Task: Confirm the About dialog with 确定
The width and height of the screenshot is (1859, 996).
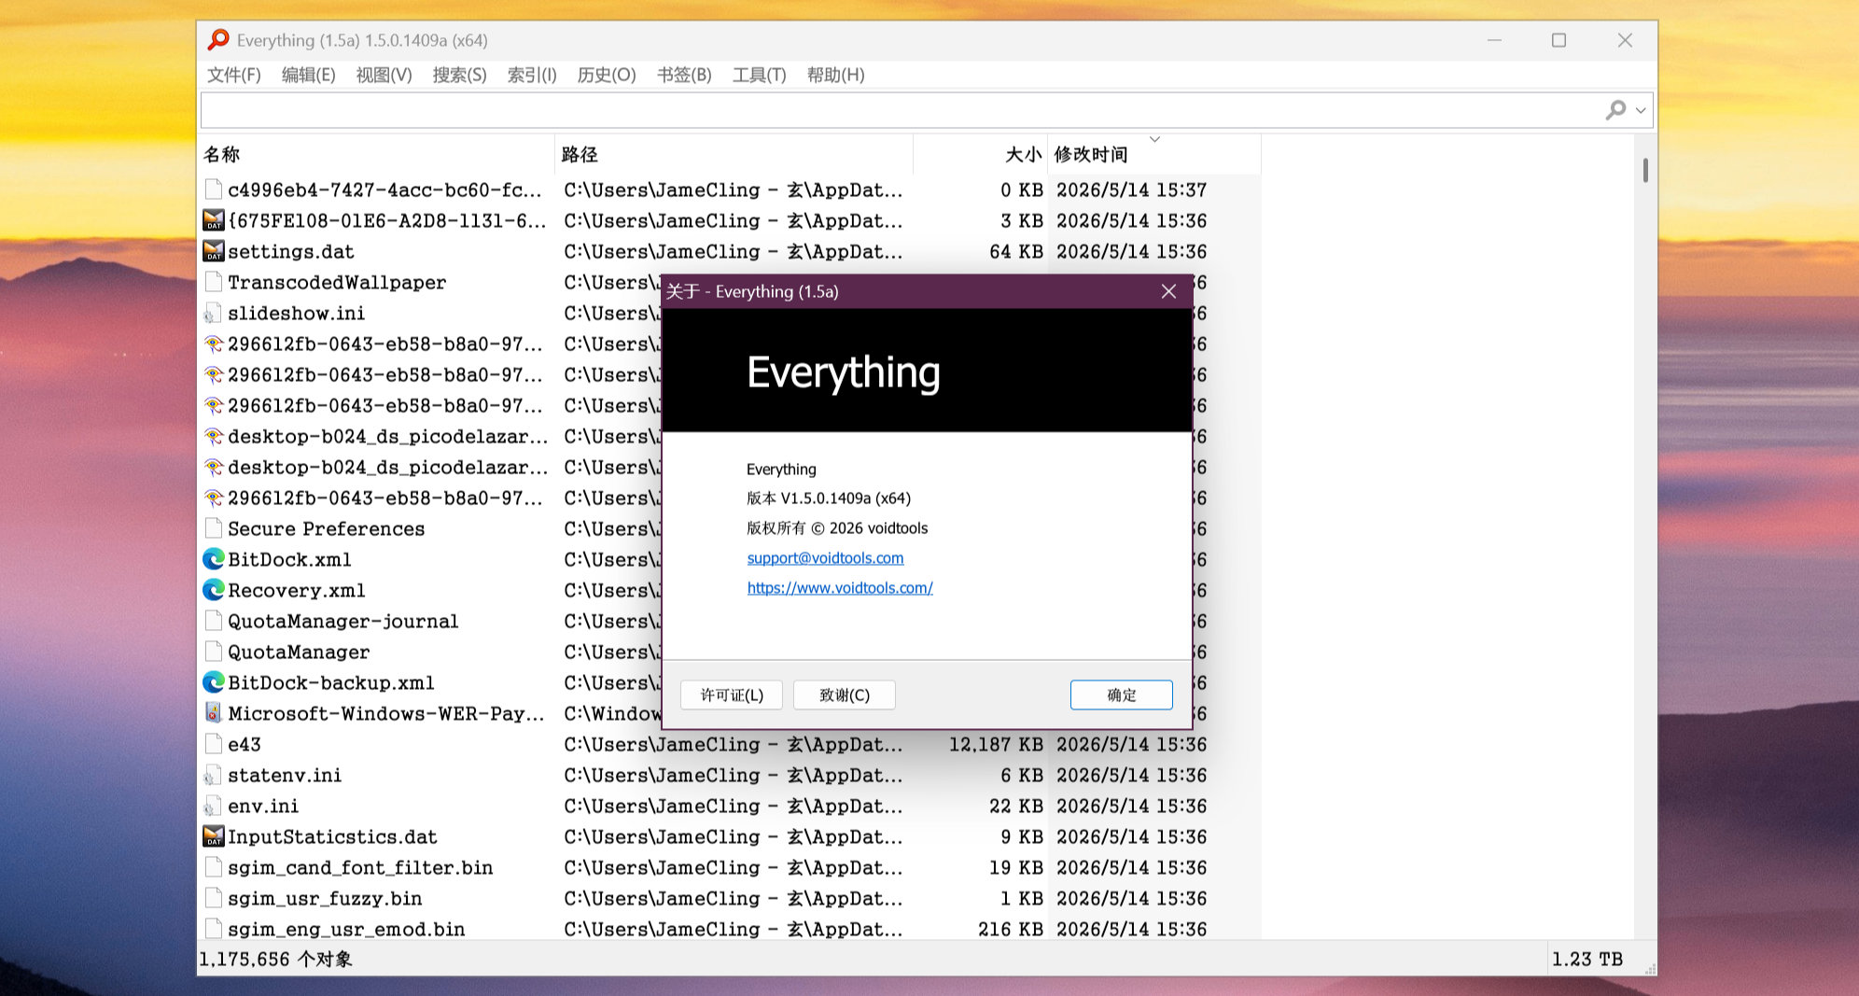Action: coord(1122,694)
